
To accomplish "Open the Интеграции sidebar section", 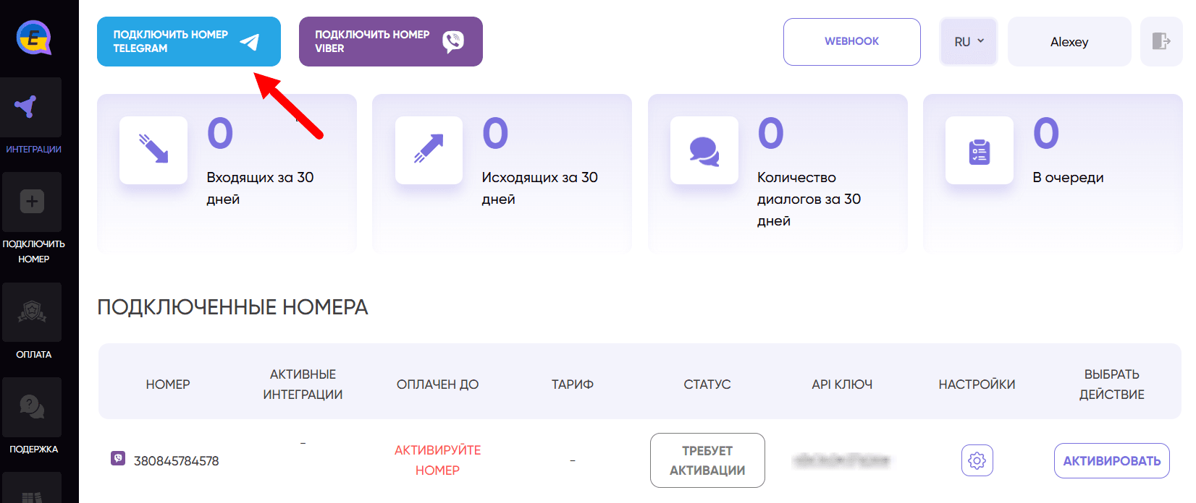I will click(32, 107).
